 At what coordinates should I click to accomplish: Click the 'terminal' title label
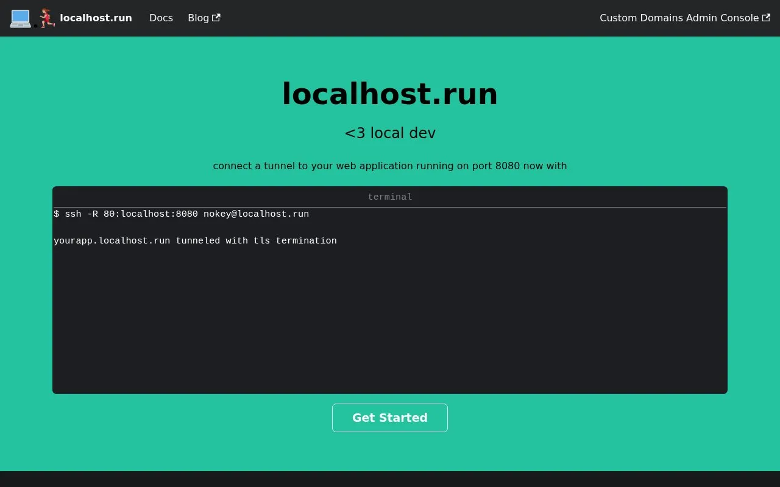coord(390,197)
